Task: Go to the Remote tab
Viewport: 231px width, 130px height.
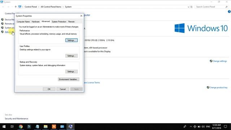Action: click(x=71, y=22)
